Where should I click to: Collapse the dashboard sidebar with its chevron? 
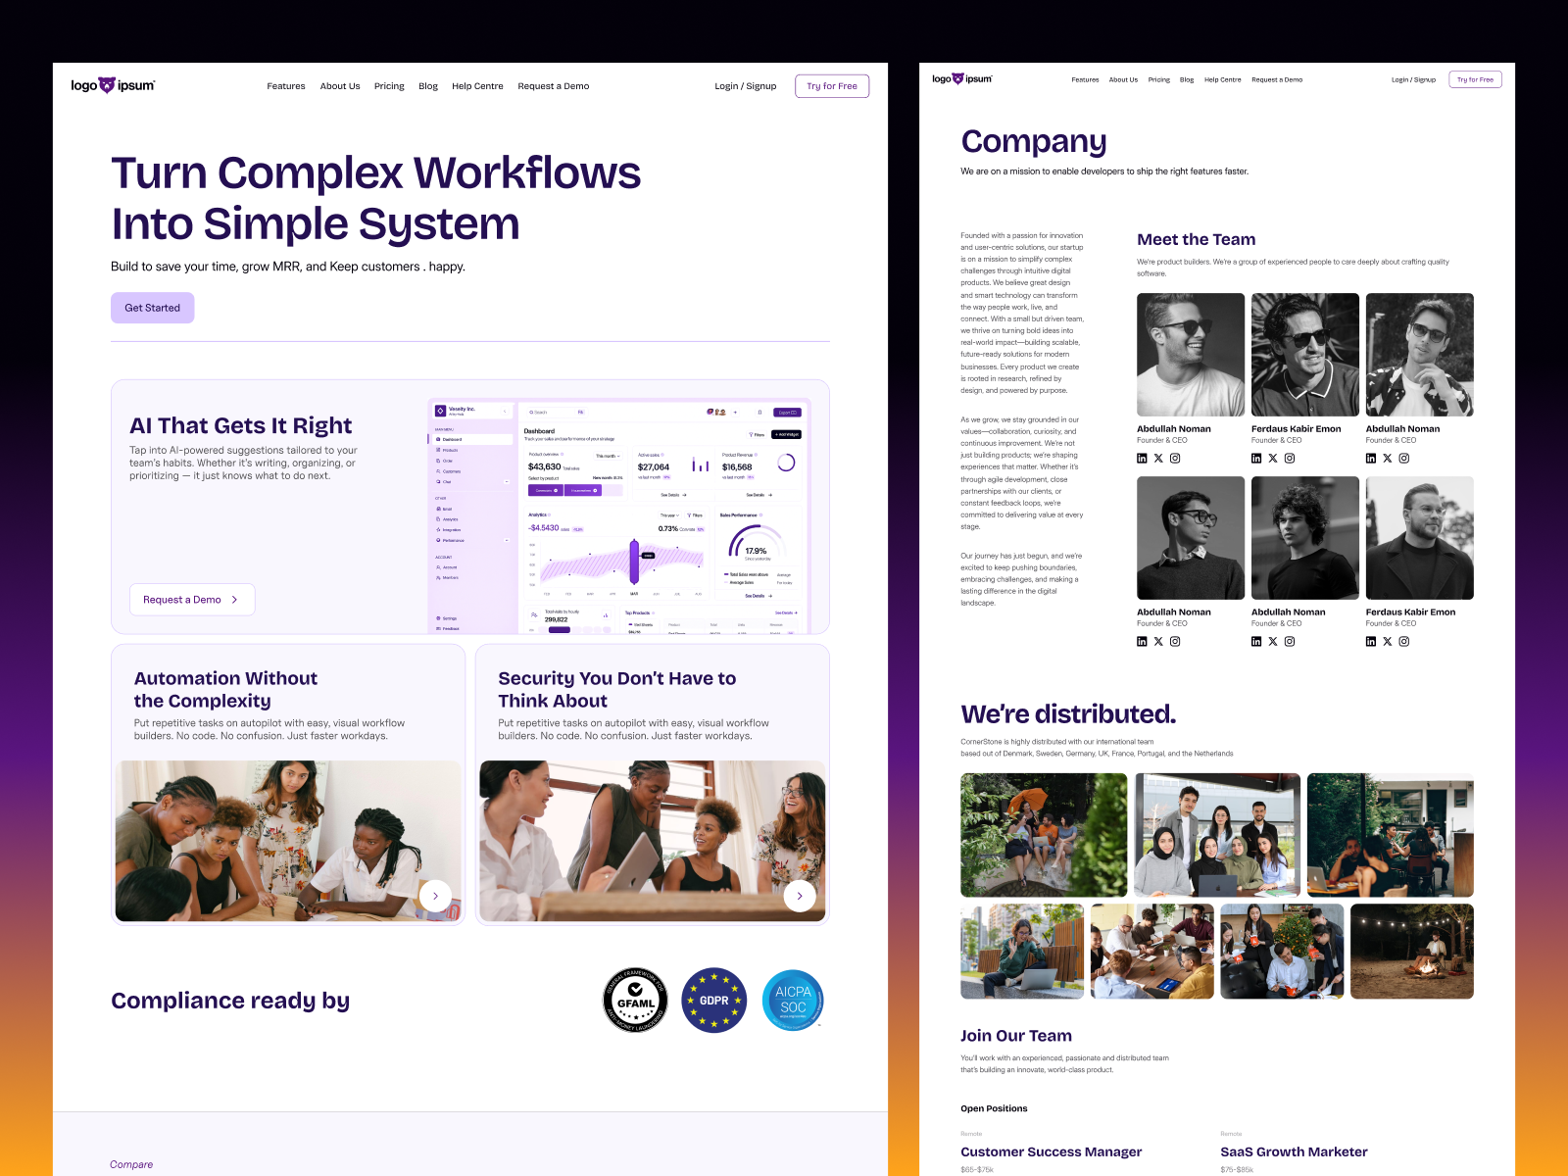click(x=506, y=412)
